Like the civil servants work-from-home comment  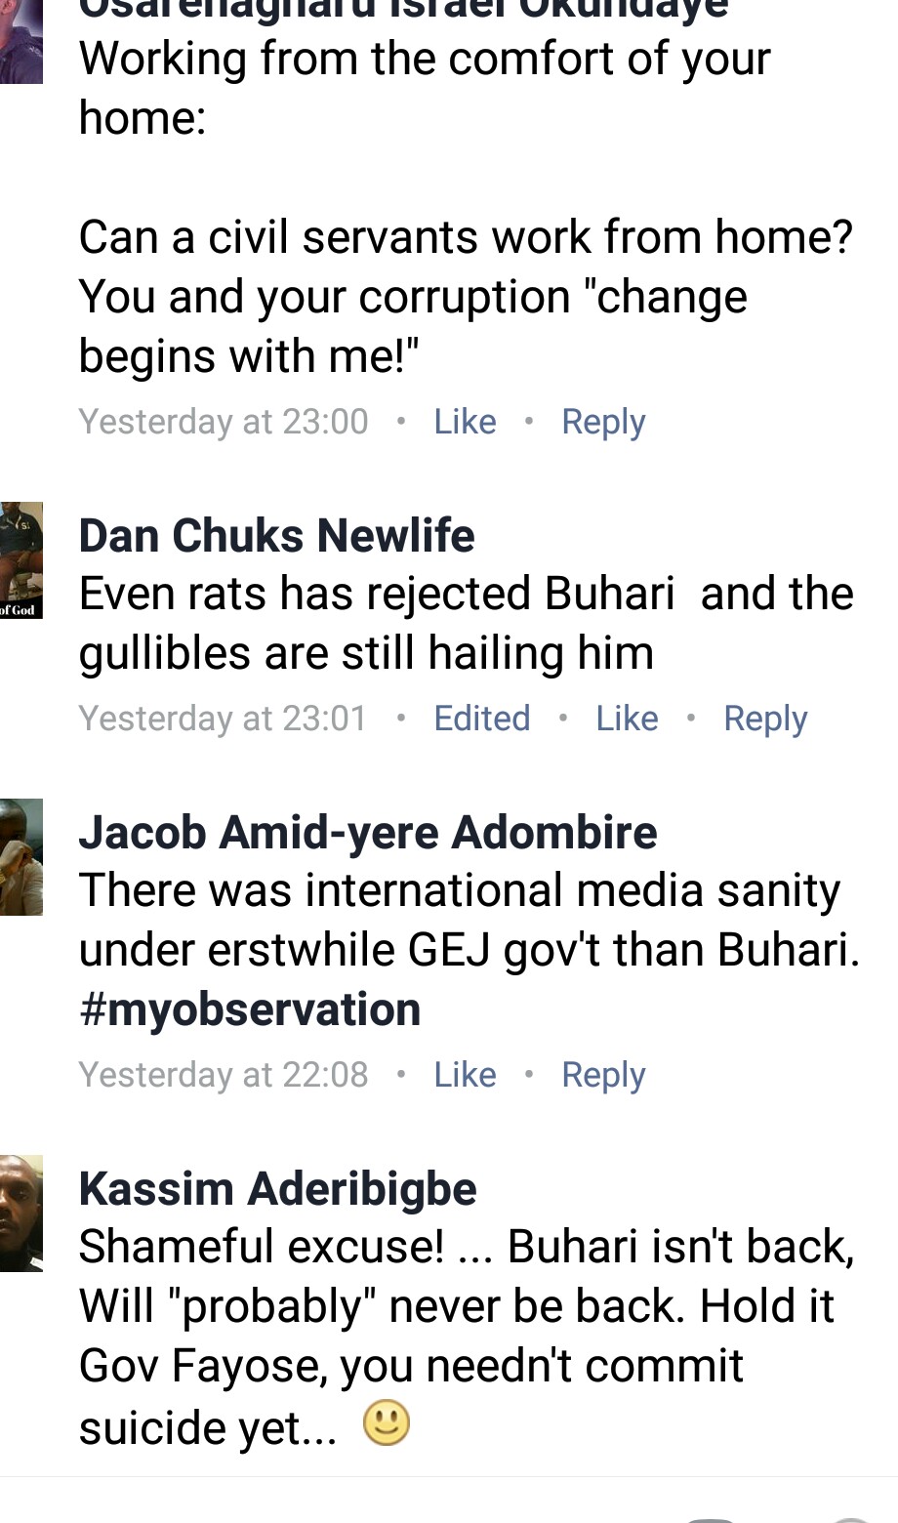(x=465, y=422)
